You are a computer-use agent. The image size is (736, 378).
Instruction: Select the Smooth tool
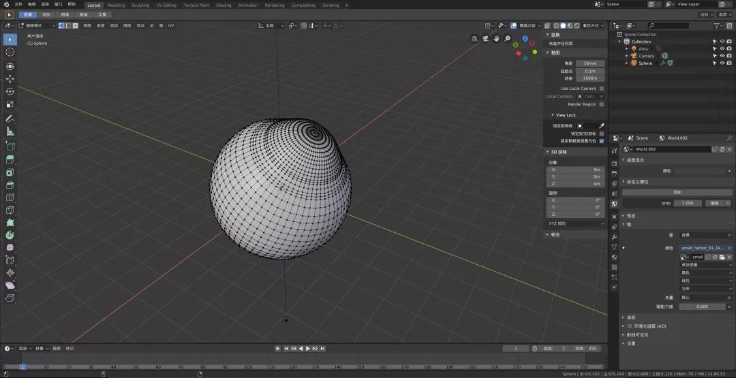[x=10, y=247]
